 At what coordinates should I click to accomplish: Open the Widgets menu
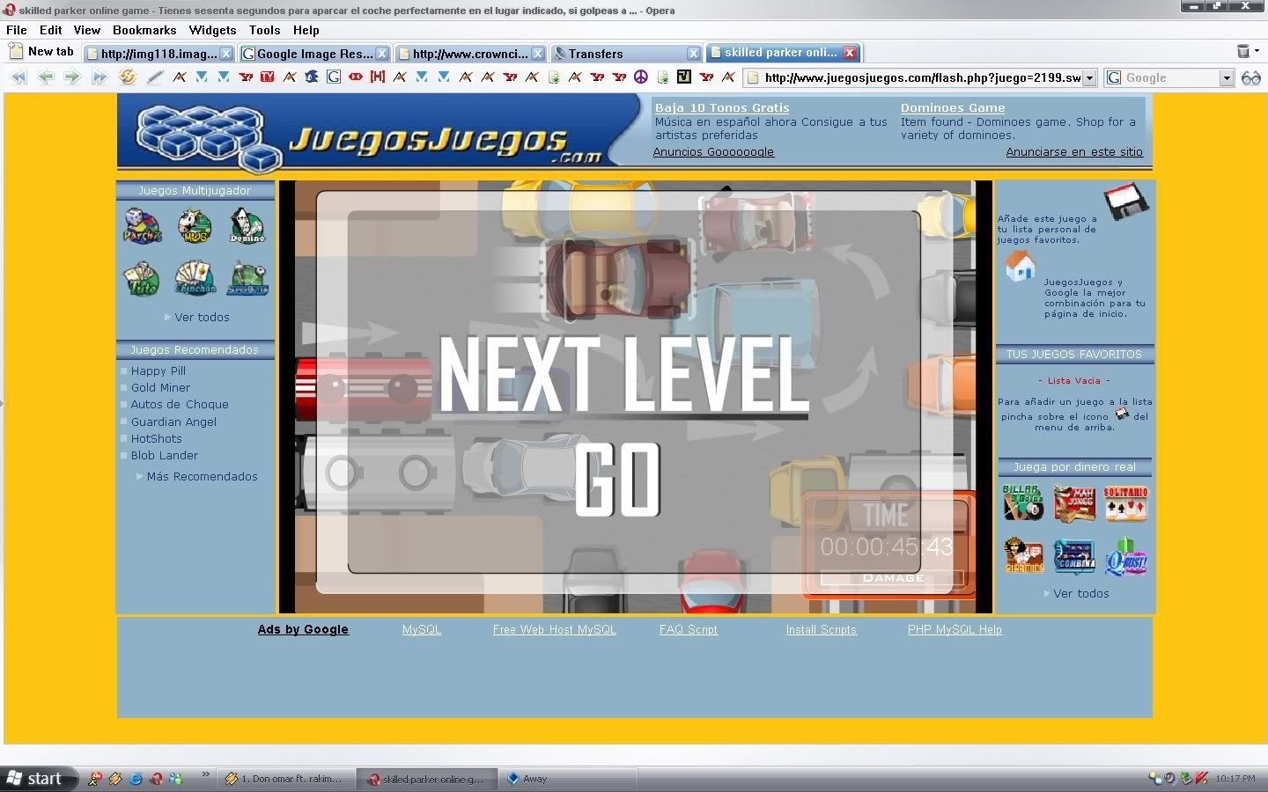pyautogui.click(x=212, y=30)
